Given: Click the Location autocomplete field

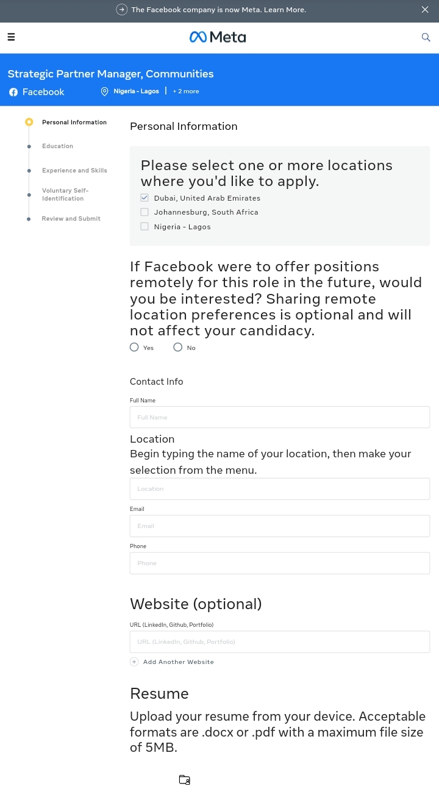Looking at the screenshot, I should (x=279, y=488).
